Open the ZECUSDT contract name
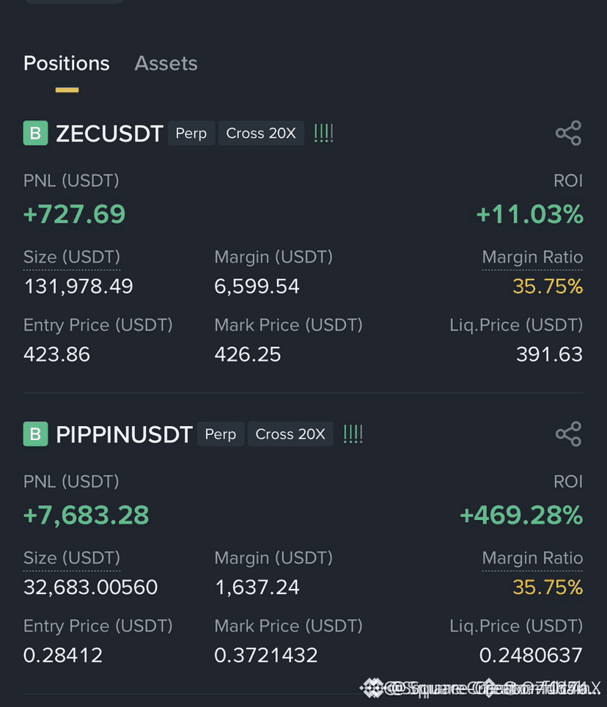Viewport: 607px width, 707px height. (109, 133)
